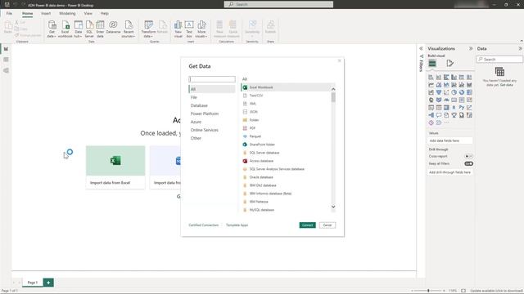Viewport: 524px width, 294px height.
Task: Open Template Apps link
Action: pos(237,225)
